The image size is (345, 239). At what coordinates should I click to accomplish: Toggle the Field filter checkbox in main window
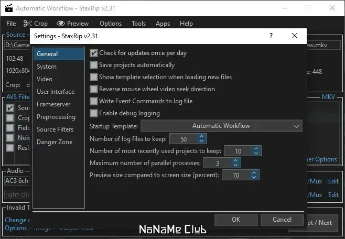pyautogui.click(x=10, y=128)
